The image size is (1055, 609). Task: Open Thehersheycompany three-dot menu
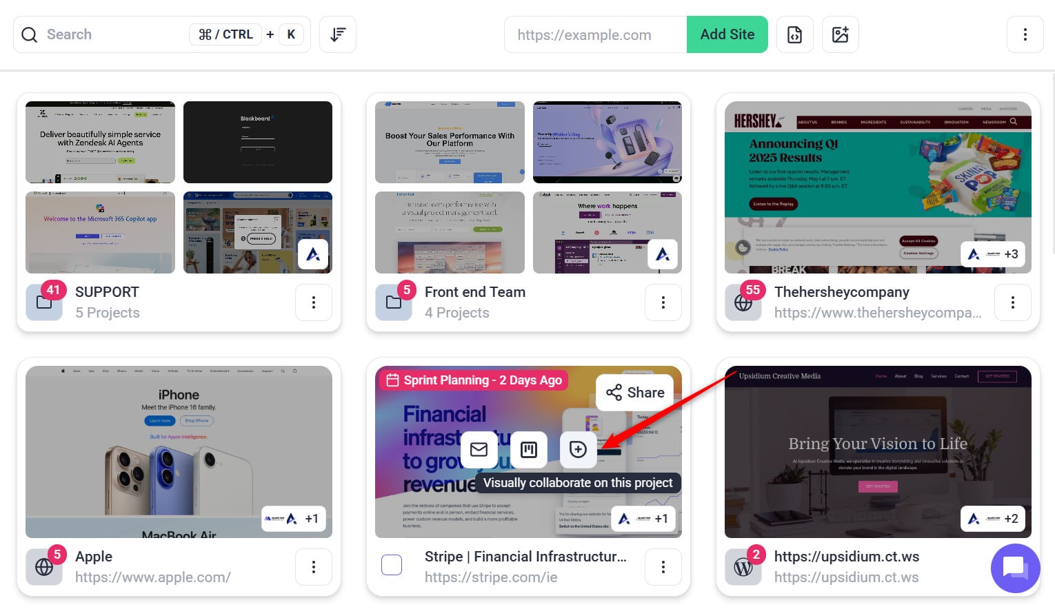(x=1012, y=302)
